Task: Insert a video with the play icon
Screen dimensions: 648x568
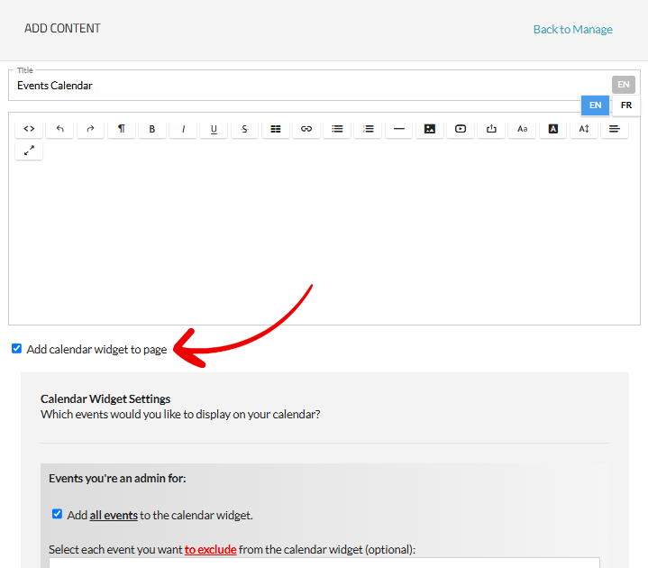Action: click(x=461, y=129)
